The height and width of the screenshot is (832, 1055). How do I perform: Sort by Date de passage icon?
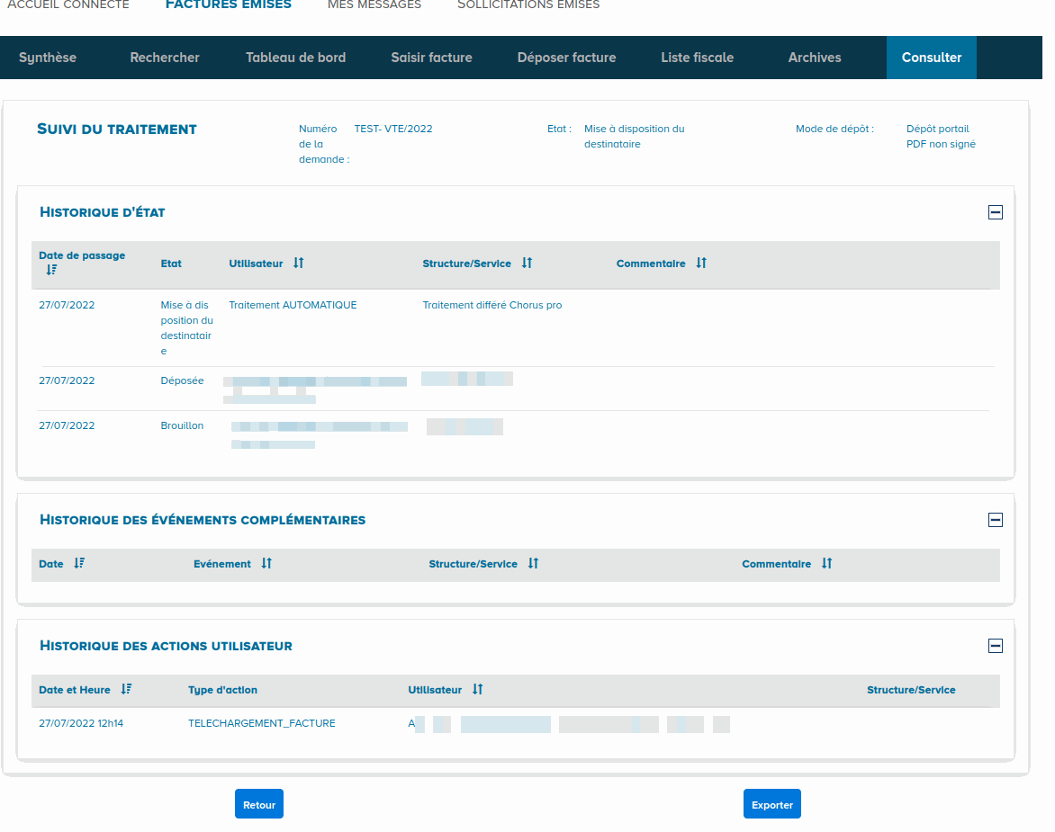pos(51,270)
